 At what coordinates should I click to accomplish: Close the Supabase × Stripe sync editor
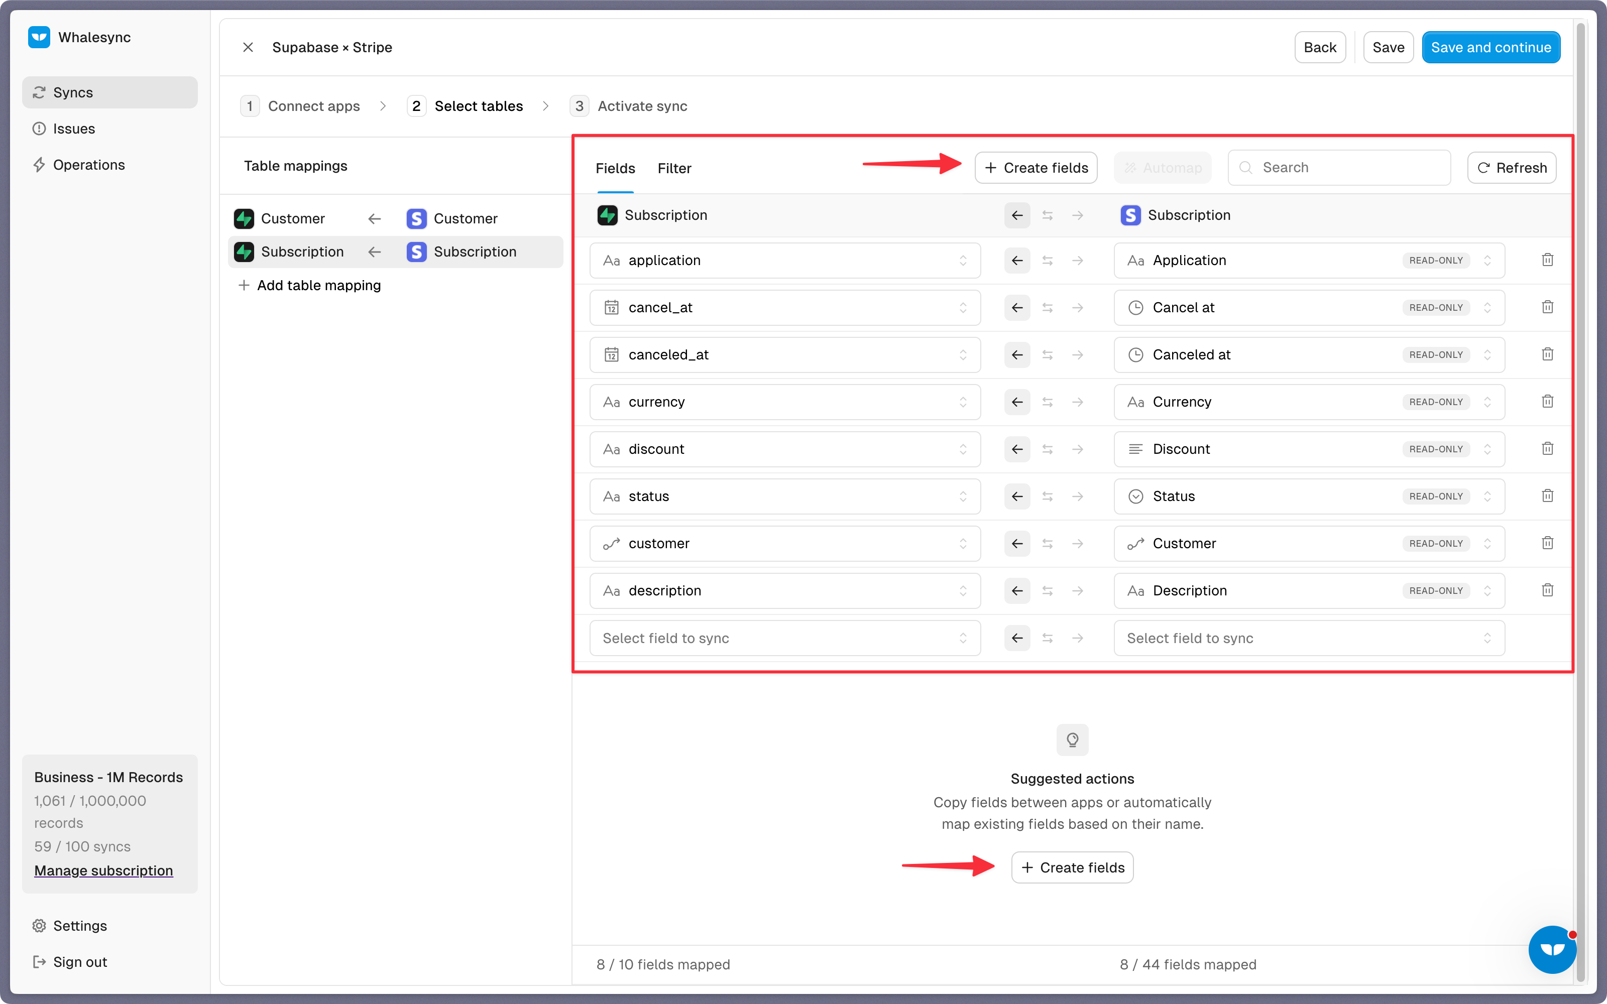tap(248, 47)
